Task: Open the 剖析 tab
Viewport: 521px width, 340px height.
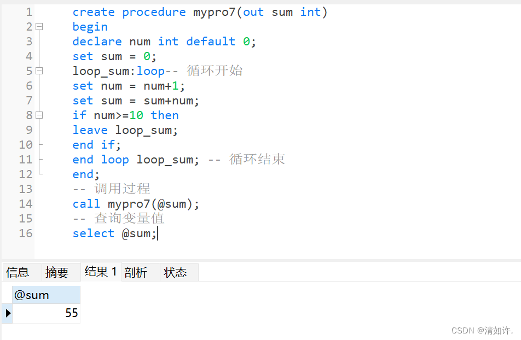Action: click(136, 272)
